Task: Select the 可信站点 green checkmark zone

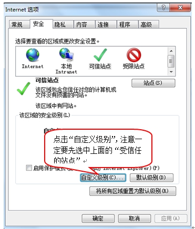Action: pos(100,55)
